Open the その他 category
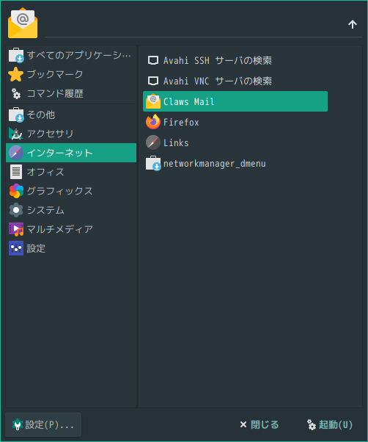The width and height of the screenshot is (368, 442). (71, 115)
